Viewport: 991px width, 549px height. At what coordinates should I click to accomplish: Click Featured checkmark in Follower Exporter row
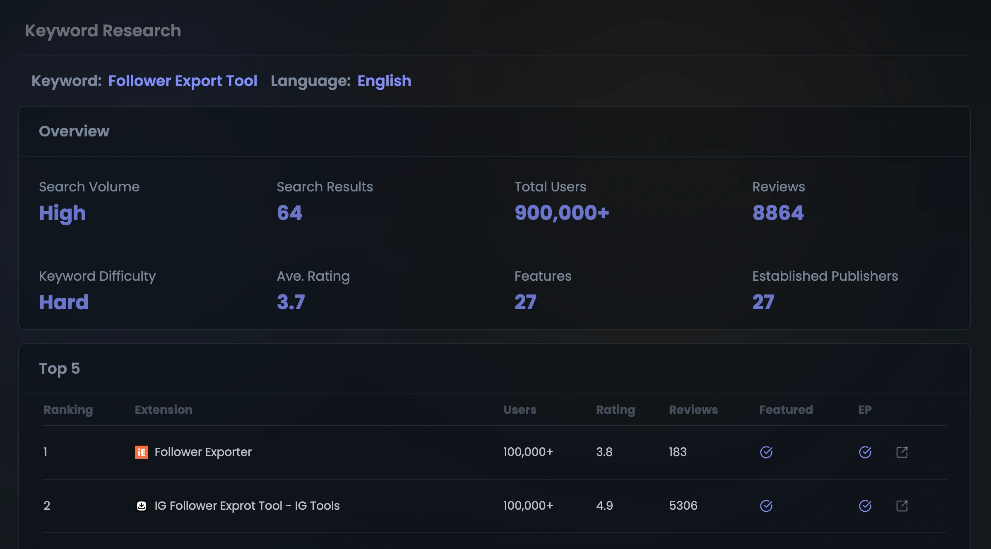pyautogui.click(x=766, y=452)
